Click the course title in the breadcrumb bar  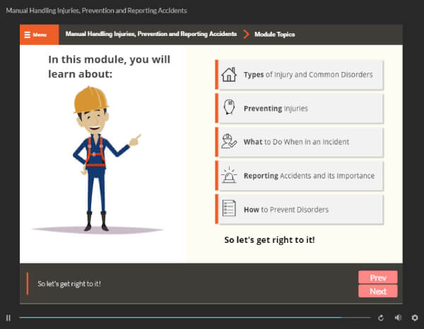pyautogui.click(x=151, y=35)
